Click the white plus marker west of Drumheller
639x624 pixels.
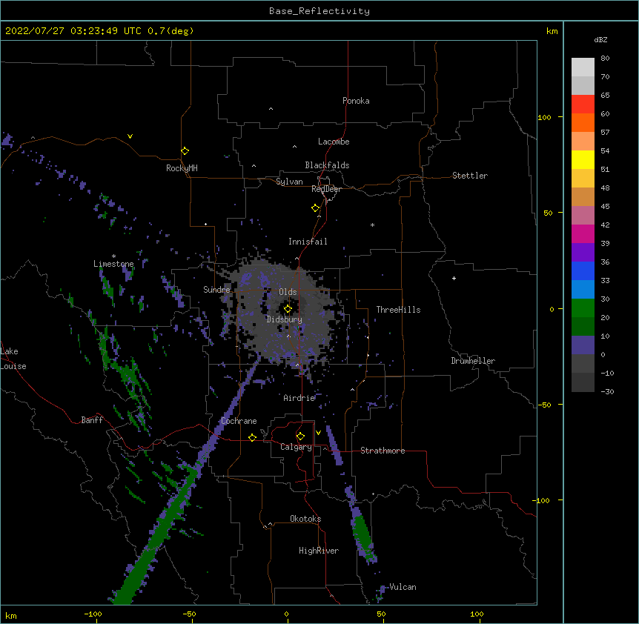tap(454, 278)
